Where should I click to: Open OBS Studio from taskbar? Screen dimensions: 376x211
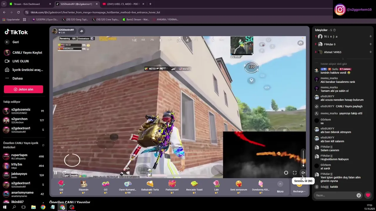(72, 207)
